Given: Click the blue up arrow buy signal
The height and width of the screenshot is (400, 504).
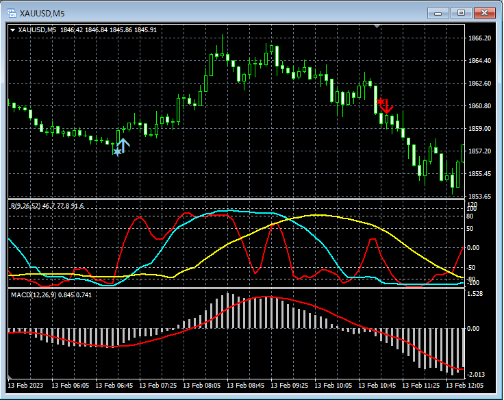Looking at the screenshot, I should [x=123, y=145].
